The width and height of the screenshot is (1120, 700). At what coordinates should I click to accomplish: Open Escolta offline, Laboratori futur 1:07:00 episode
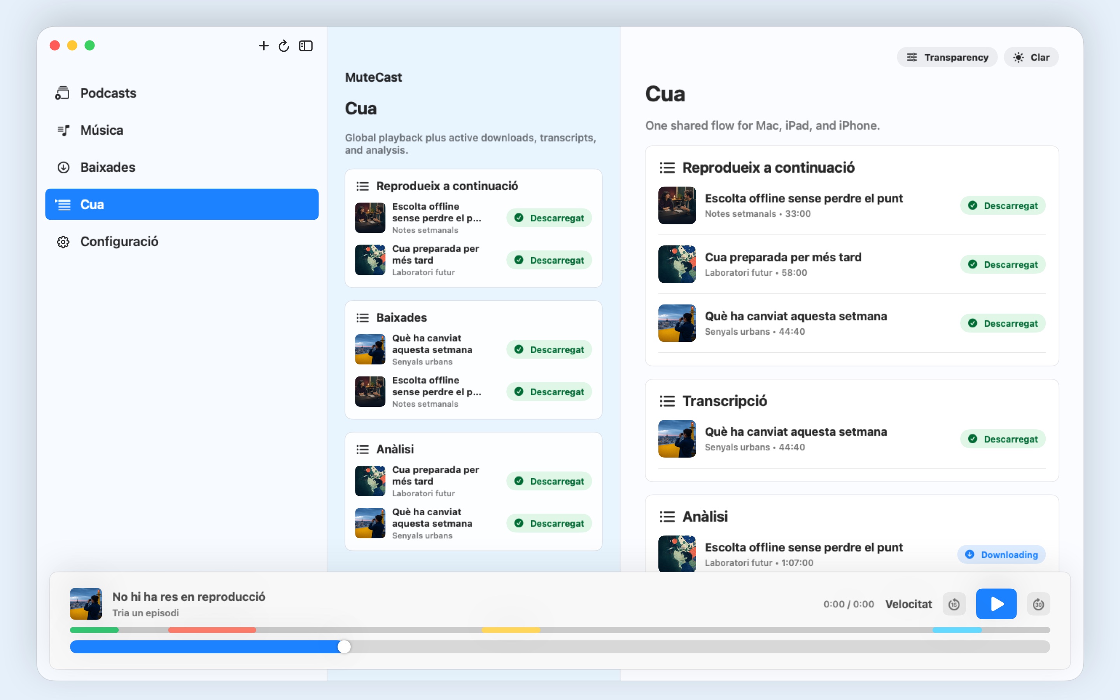(x=852, y=554)
